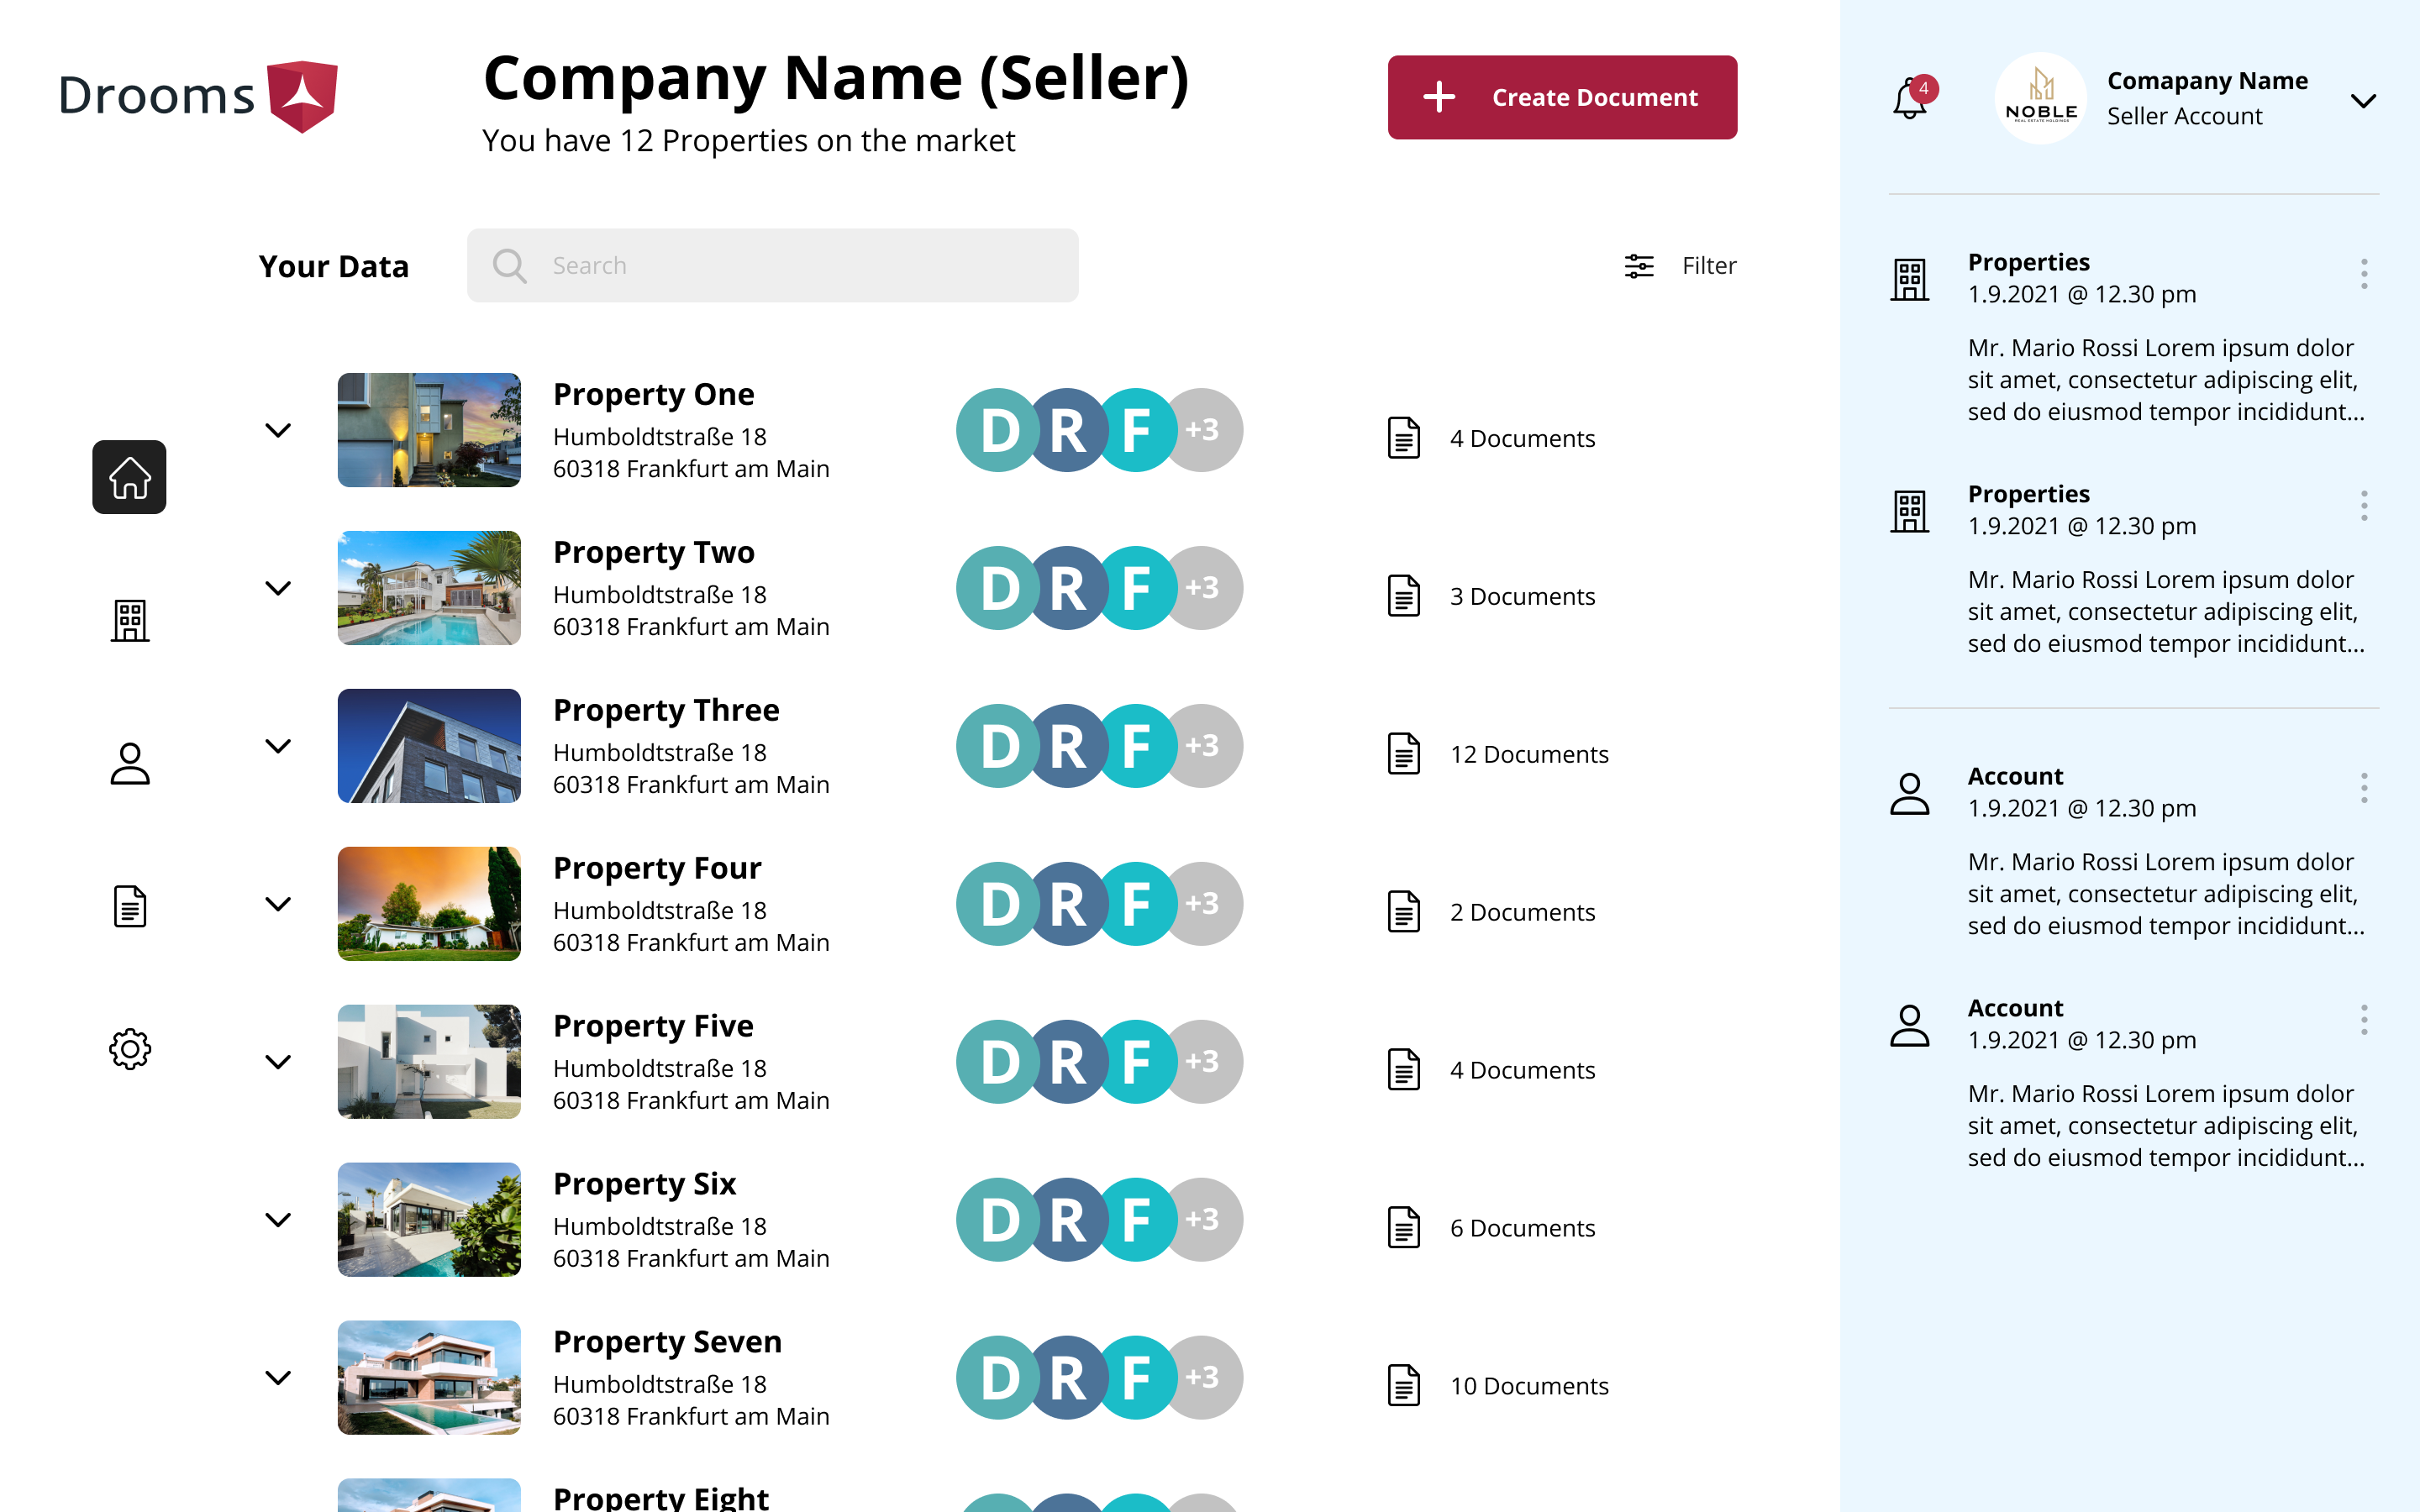This screenshot has height=1512, width=2420.
Task: Open Property Five white house thumbnail
Action: (x=429, y=1062)
